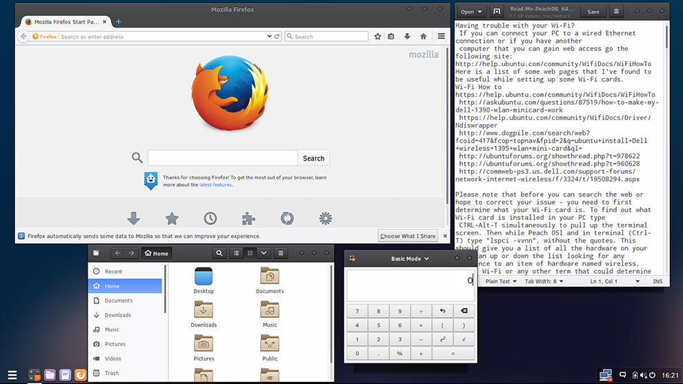
Task: Click the calculator division button
Action: tap(422, 311)
